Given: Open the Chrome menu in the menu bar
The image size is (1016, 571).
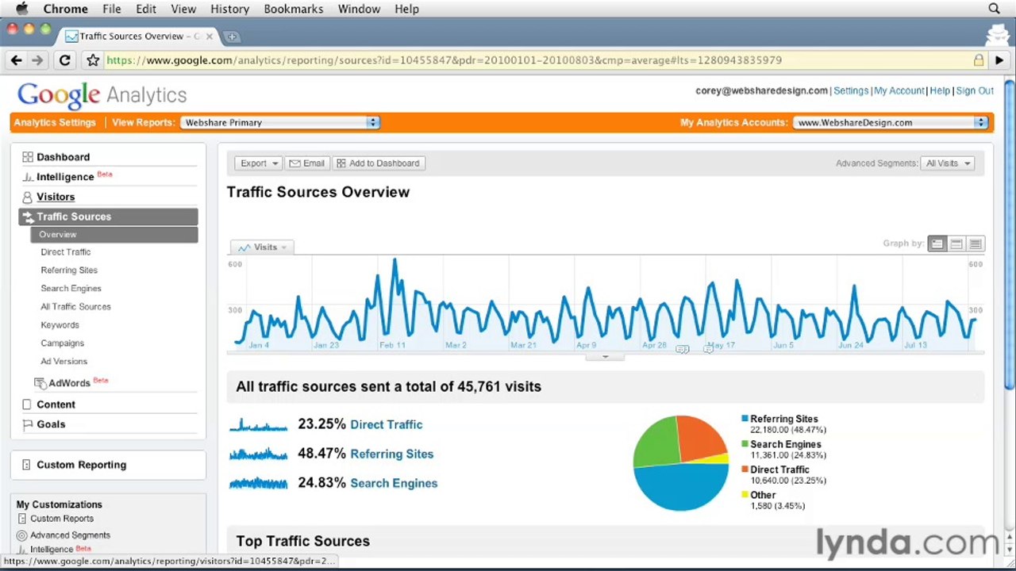Looking at the screenshot, I should [x=65, y=9].
